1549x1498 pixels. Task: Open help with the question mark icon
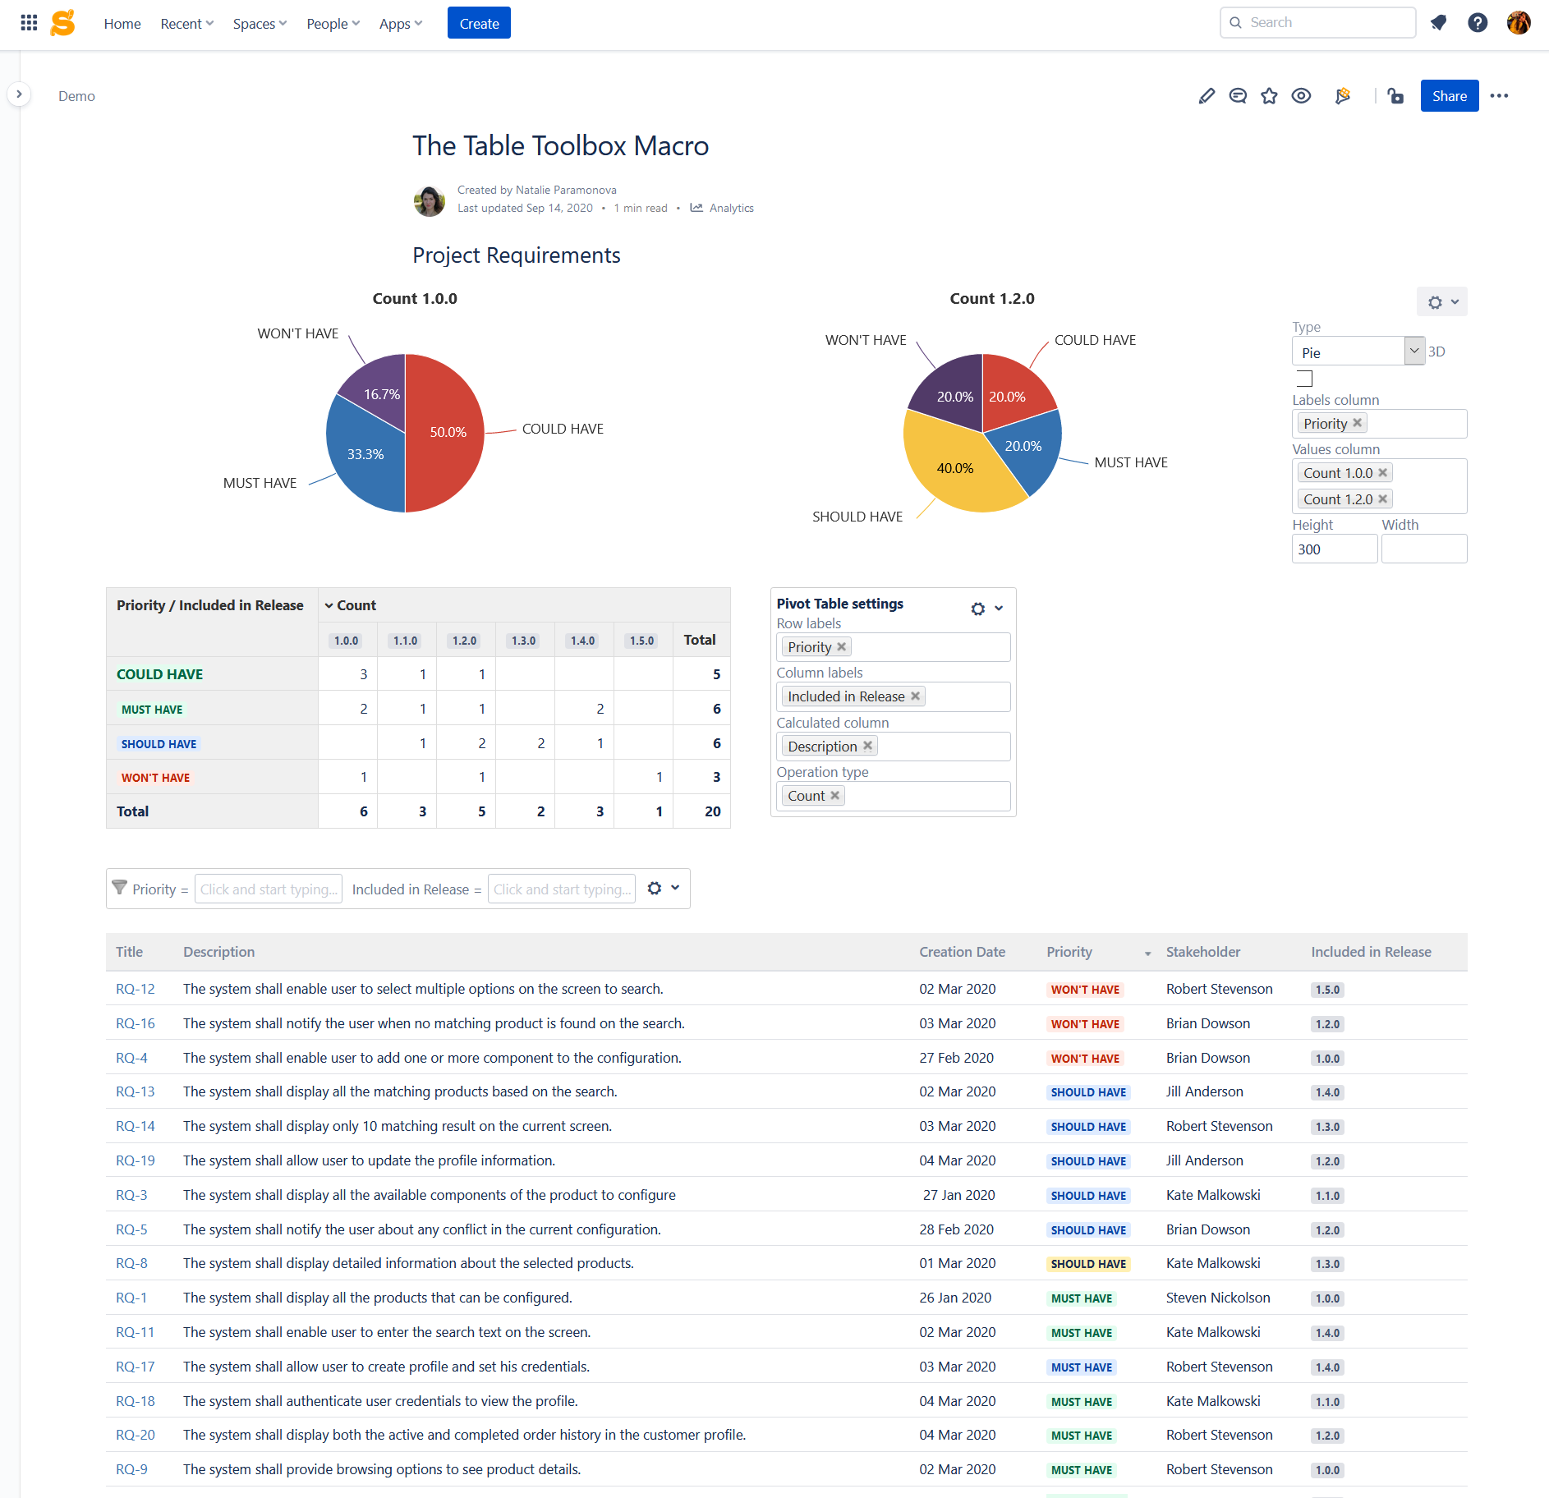click(1478, 23)
